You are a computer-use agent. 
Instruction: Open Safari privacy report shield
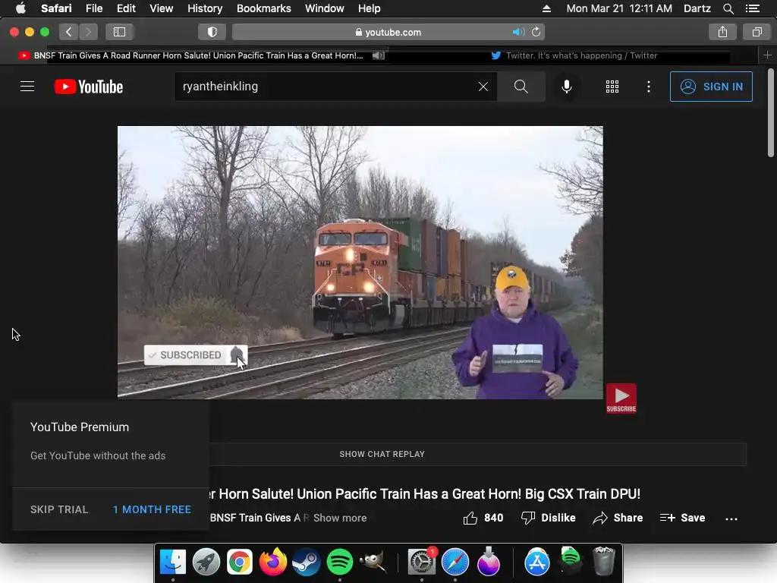tap(212, 32)
